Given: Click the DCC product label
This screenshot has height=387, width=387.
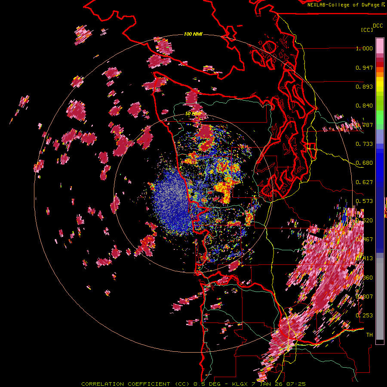Looking at the screenshot, I should tap(378, 25).
